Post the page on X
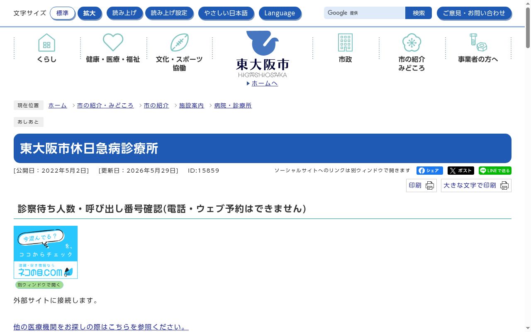Screen dimensions: 531x332 461,171
